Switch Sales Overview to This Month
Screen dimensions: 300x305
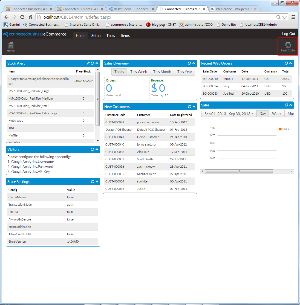[x=162, y=72]
